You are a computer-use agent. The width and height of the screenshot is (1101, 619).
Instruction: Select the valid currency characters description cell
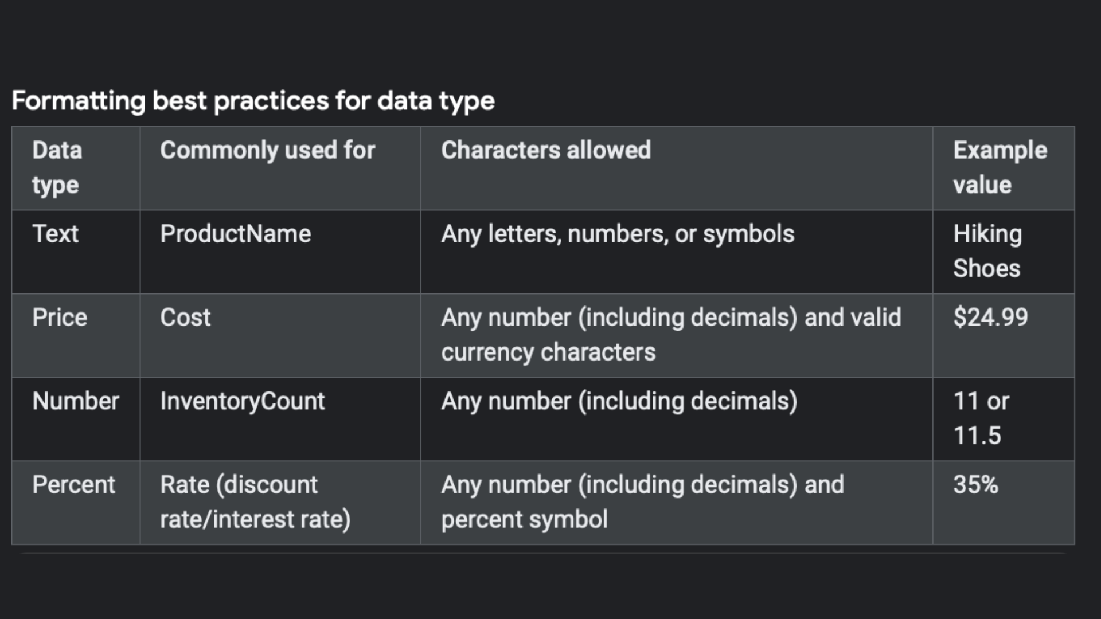(677, 335)
